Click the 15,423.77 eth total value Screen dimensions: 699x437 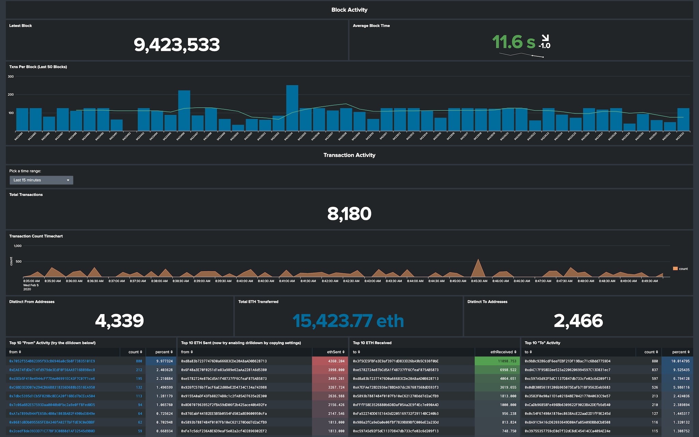348,321
